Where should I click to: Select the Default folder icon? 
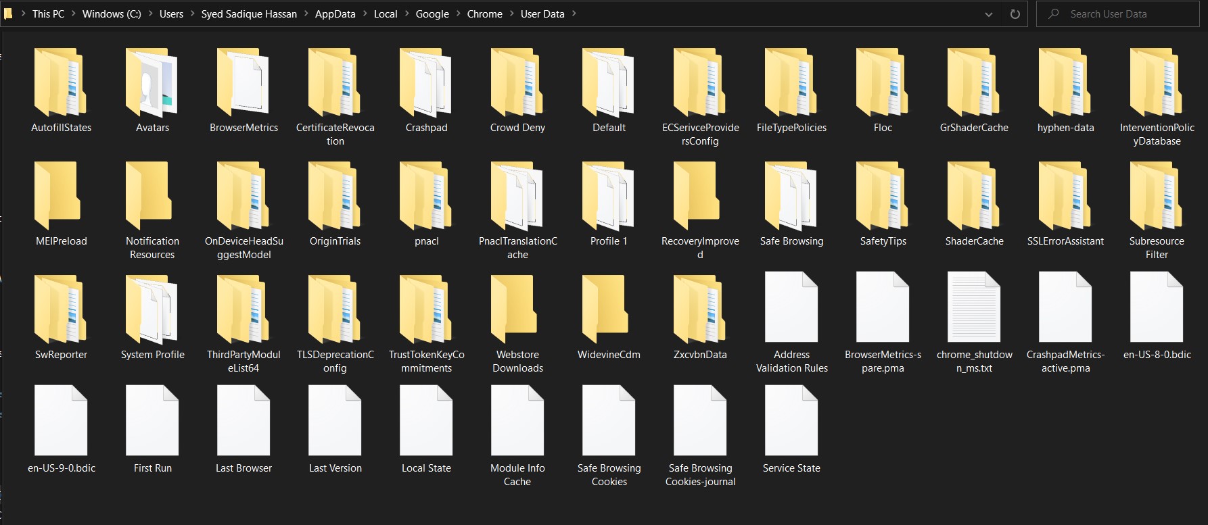[609, 84]
